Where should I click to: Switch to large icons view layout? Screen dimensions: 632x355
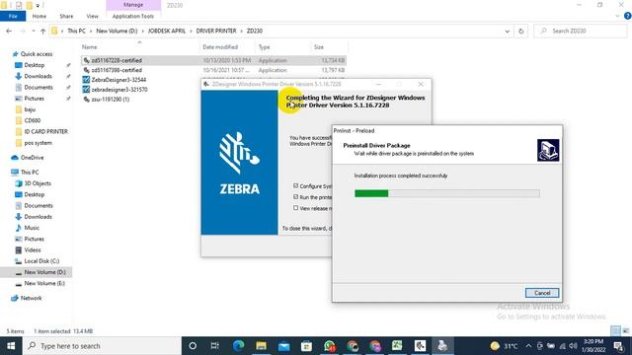pyautogui.click(x=626, y=331)
